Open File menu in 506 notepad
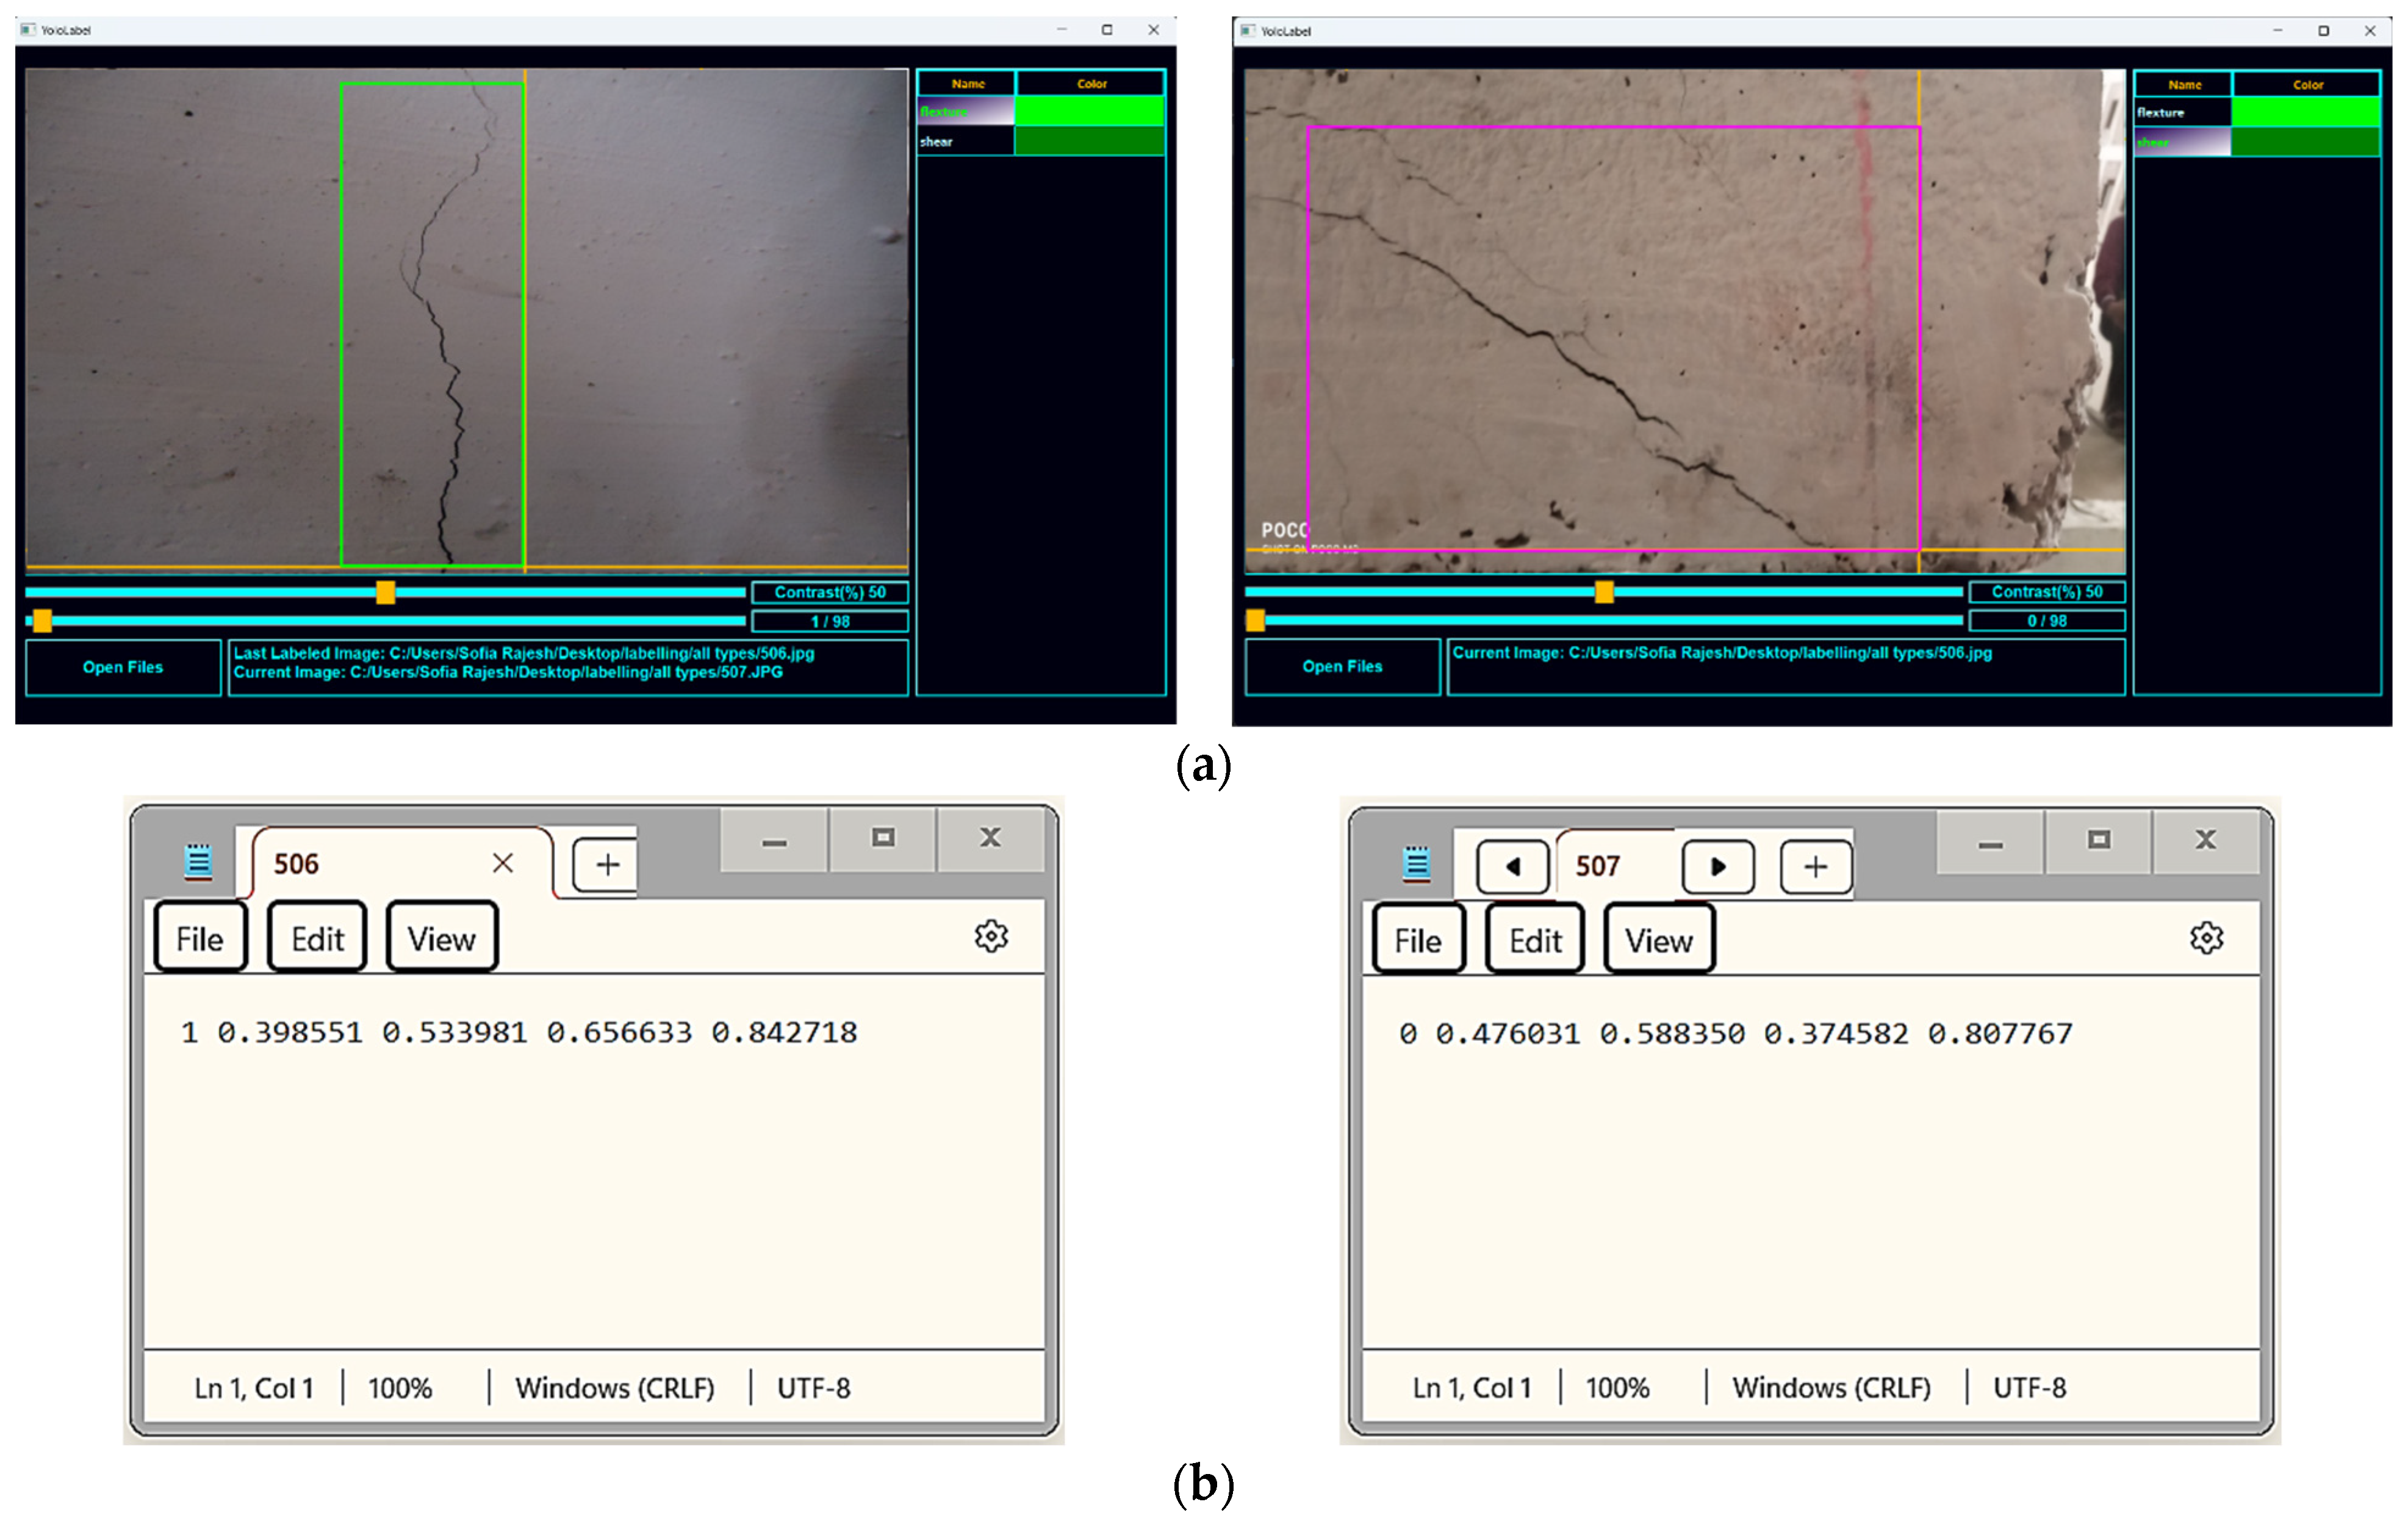The image size is (2408, 1521). pyautogui.click(x=200, y=938)
